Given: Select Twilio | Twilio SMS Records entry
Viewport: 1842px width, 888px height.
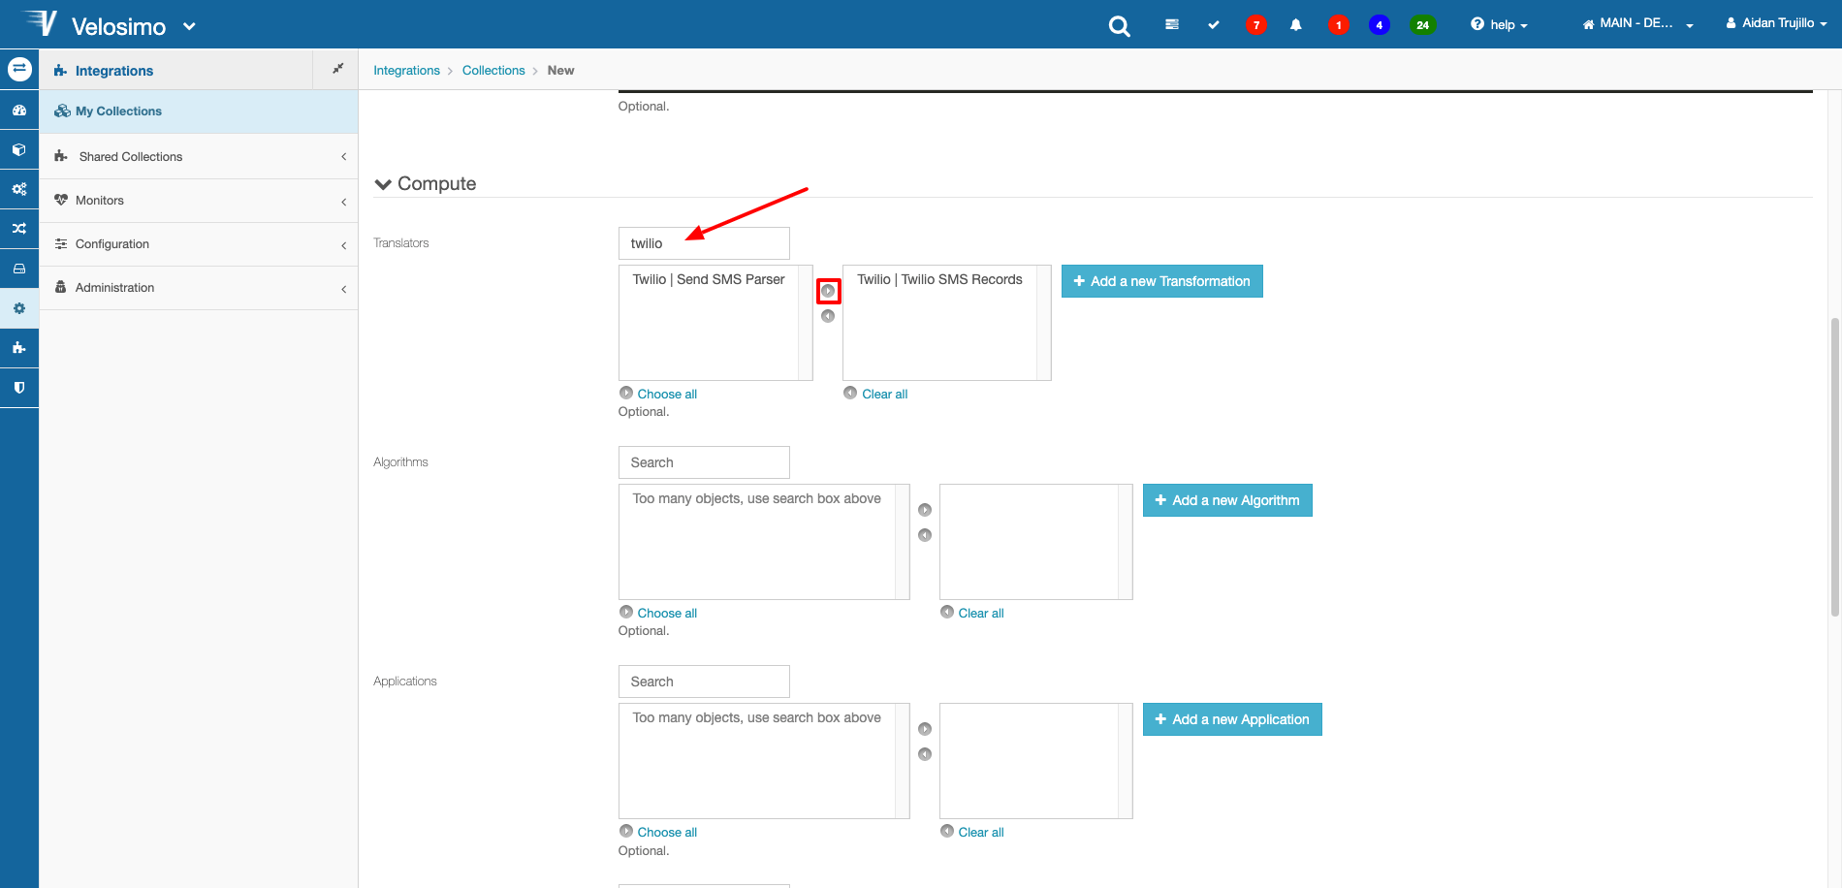Looking at the screenshot, I should point(939,279).
